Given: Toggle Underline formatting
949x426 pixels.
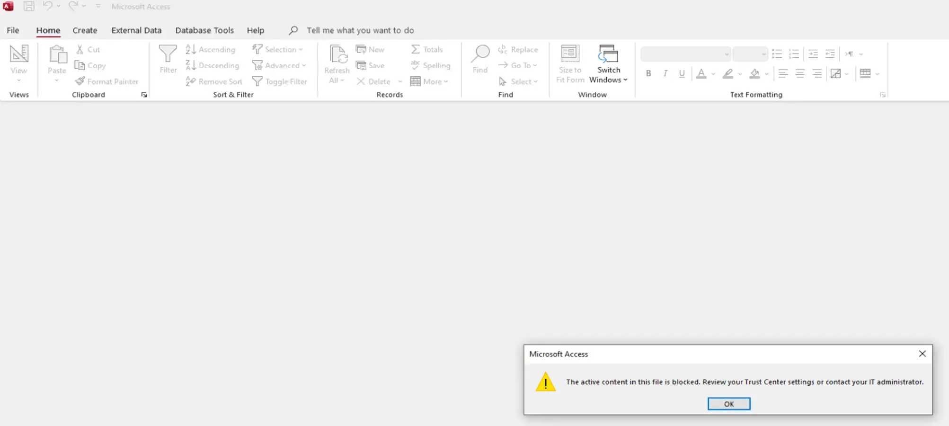Looking at the screenshot, I should tap(682, 73).
